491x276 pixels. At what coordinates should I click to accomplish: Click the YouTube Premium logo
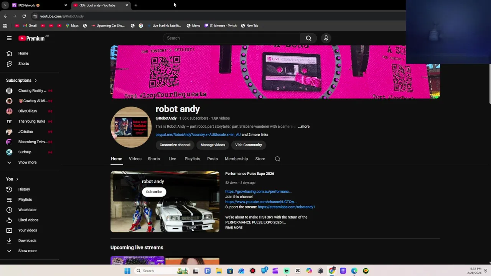coord(32,38)
